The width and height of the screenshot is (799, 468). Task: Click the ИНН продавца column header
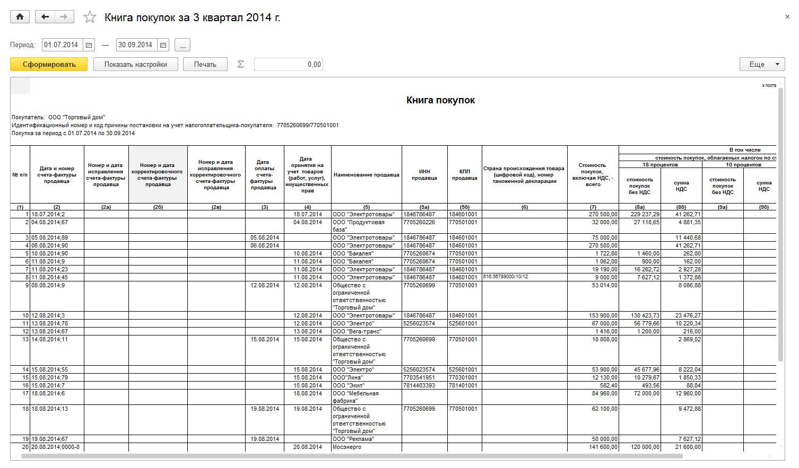[x=424, y=175]
